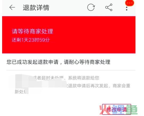Click the 修改申请 button
The width and height of the screenshot is (144, 116).
click(117, 109)
